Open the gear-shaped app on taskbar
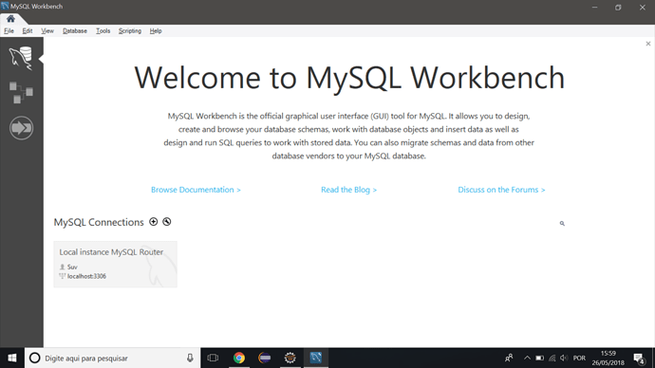This screenshot has width=655, height=368. coord(290,358)
